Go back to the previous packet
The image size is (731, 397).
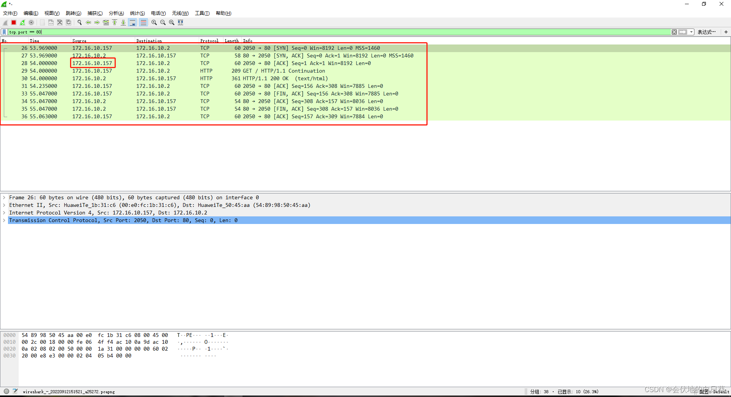pyautogui.click(x=88, y=22)
